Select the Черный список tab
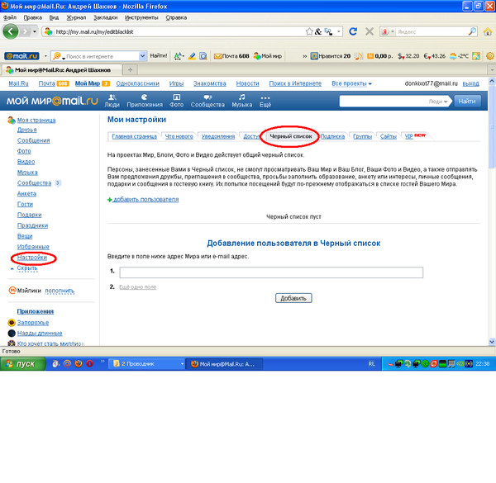Screen dimensions: 496x483 pyautogui.click(x=291, y=136)
